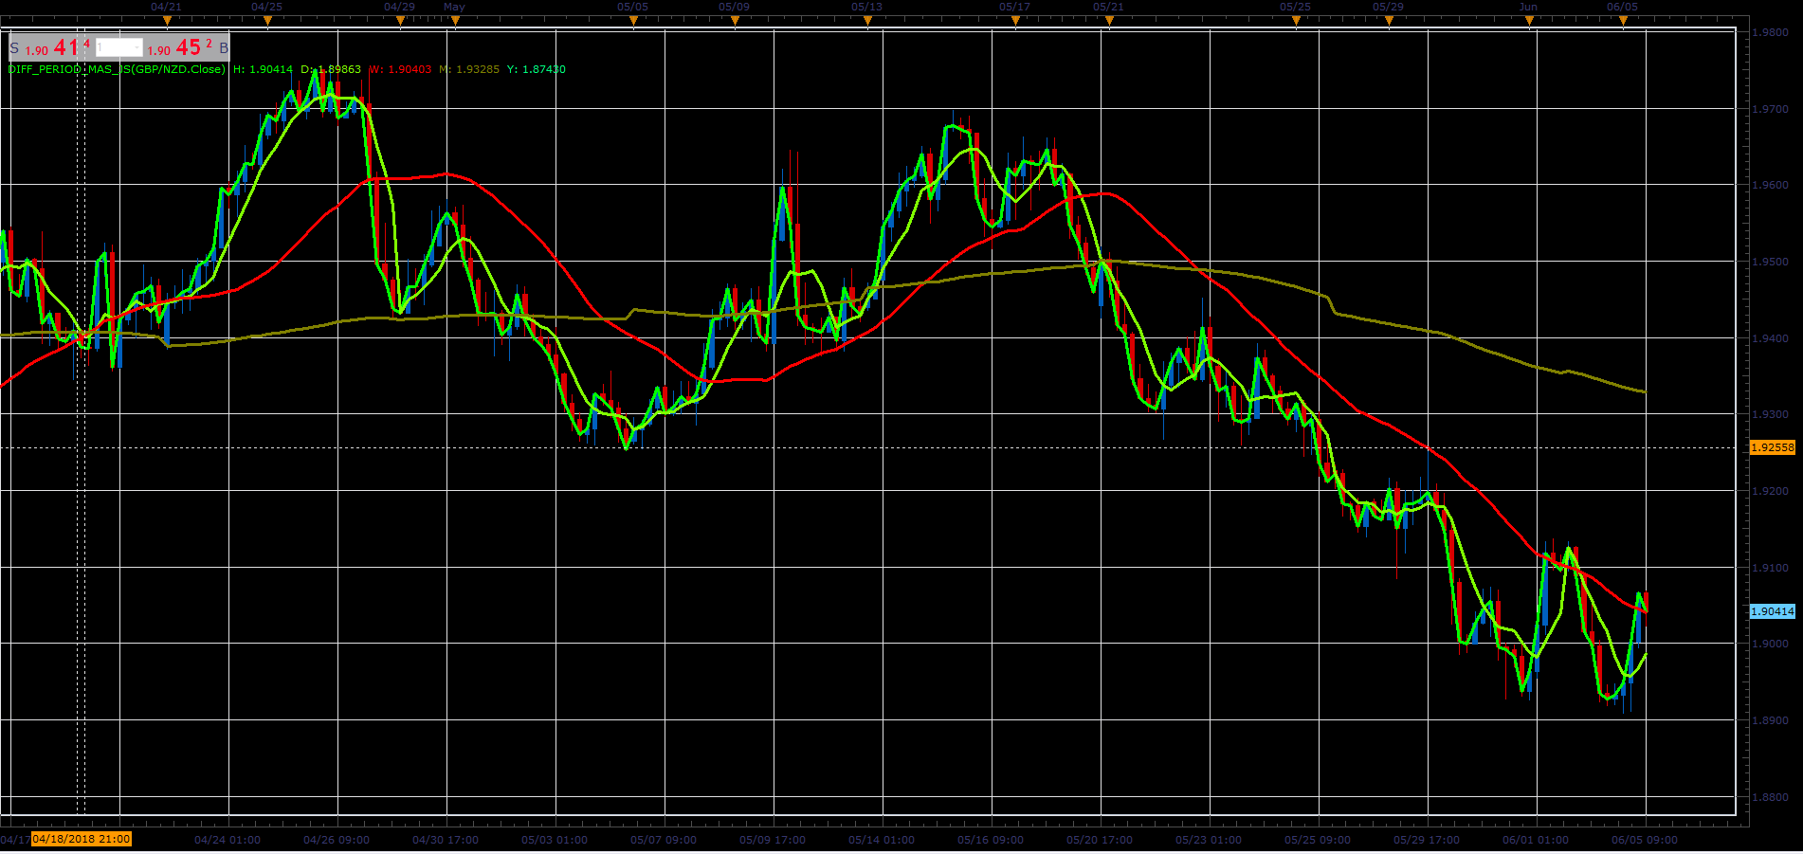
Task: Click the sell price 1.90 41
Action: pos(57,47)
